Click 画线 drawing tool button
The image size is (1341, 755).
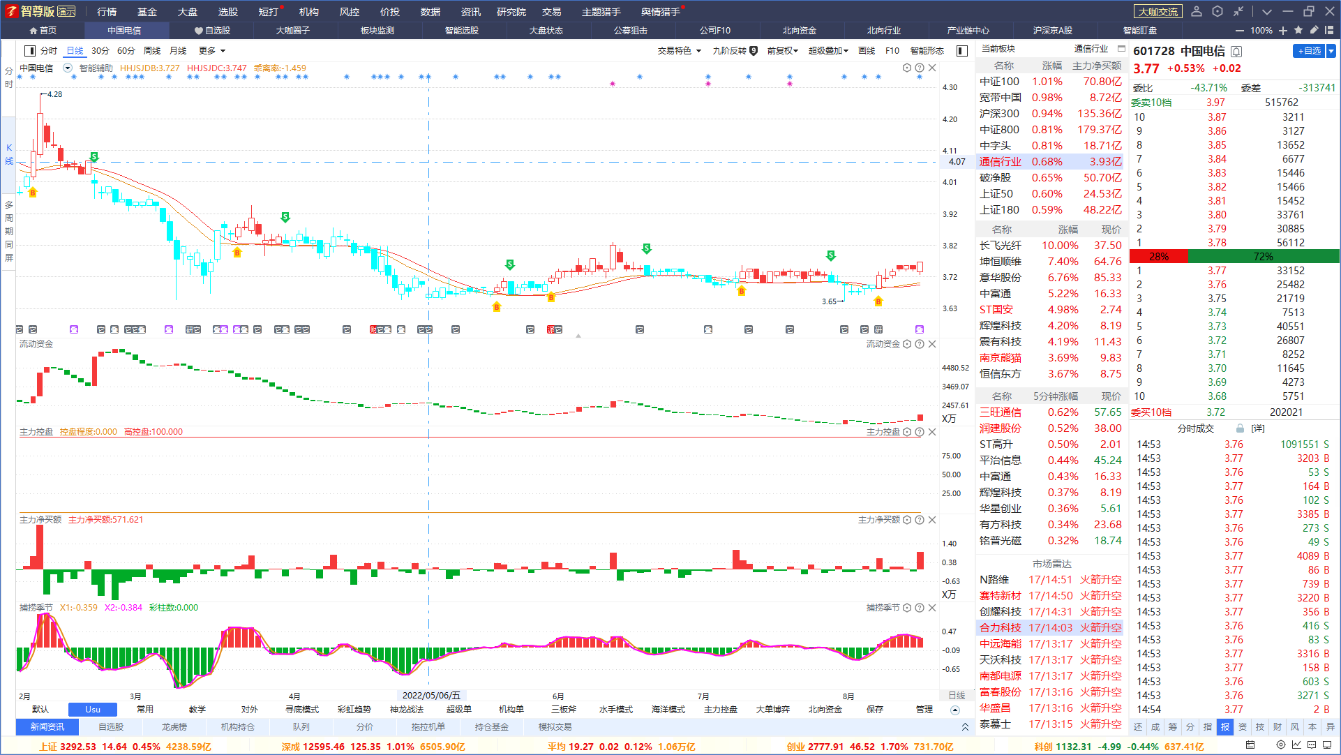[x=867, y=50]
